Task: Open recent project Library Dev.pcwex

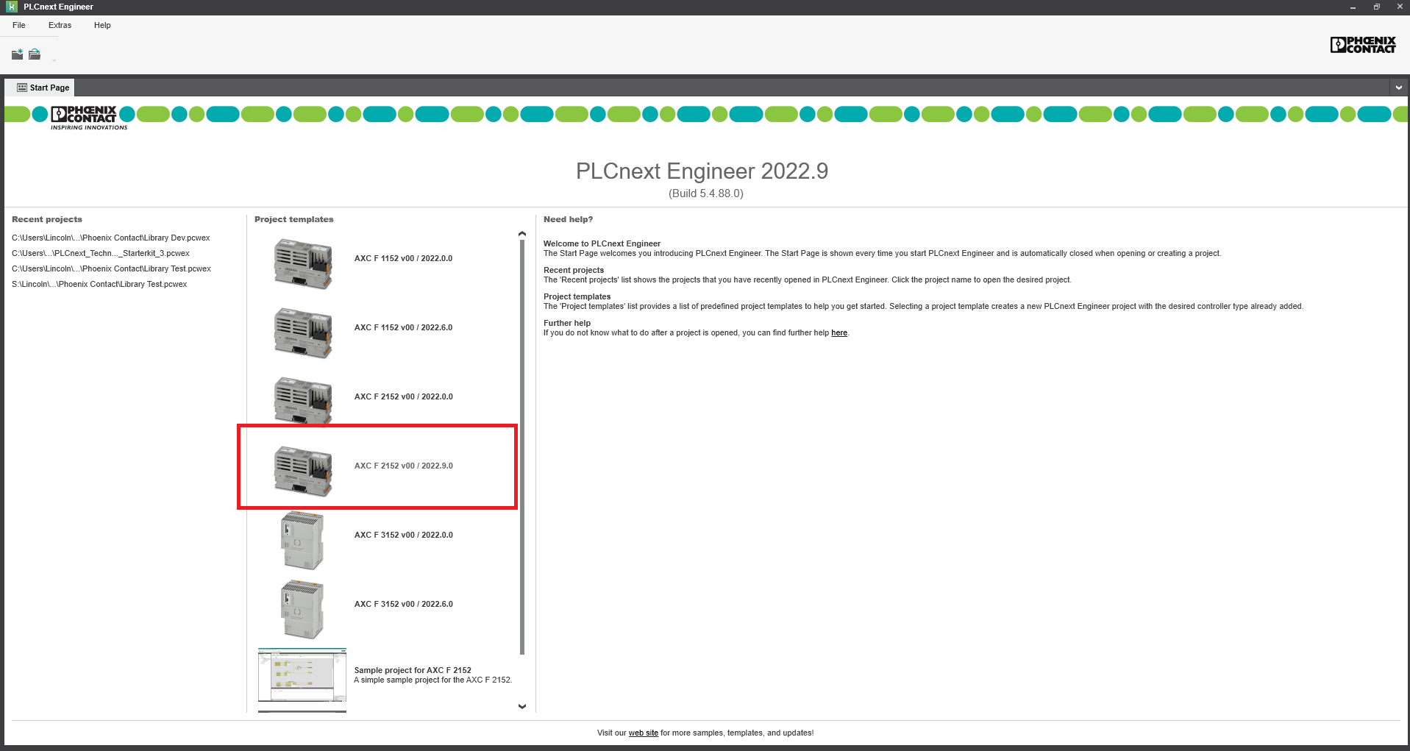Action: point(111,238)
